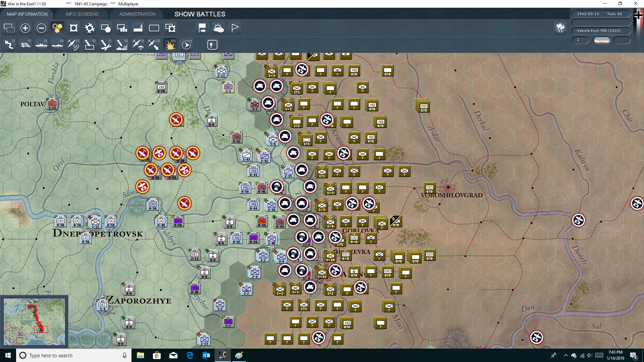Open the MAP INFORMATION tab
The height and width of the screenshot is (362, 644).
point(27,14)
